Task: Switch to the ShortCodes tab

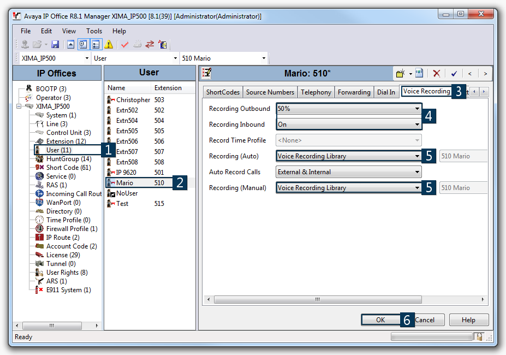Action: pyautogui.click(x=223, y=92)
